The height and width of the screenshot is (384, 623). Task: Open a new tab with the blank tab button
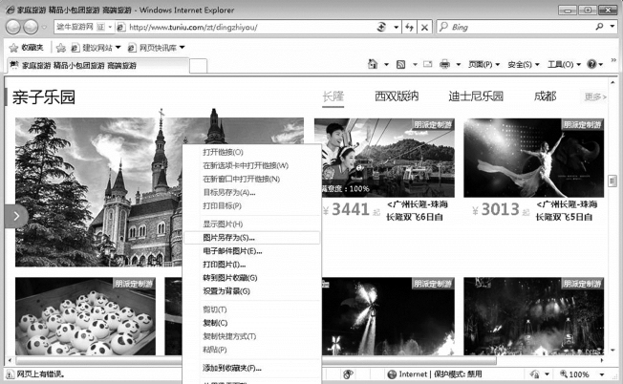198,66
